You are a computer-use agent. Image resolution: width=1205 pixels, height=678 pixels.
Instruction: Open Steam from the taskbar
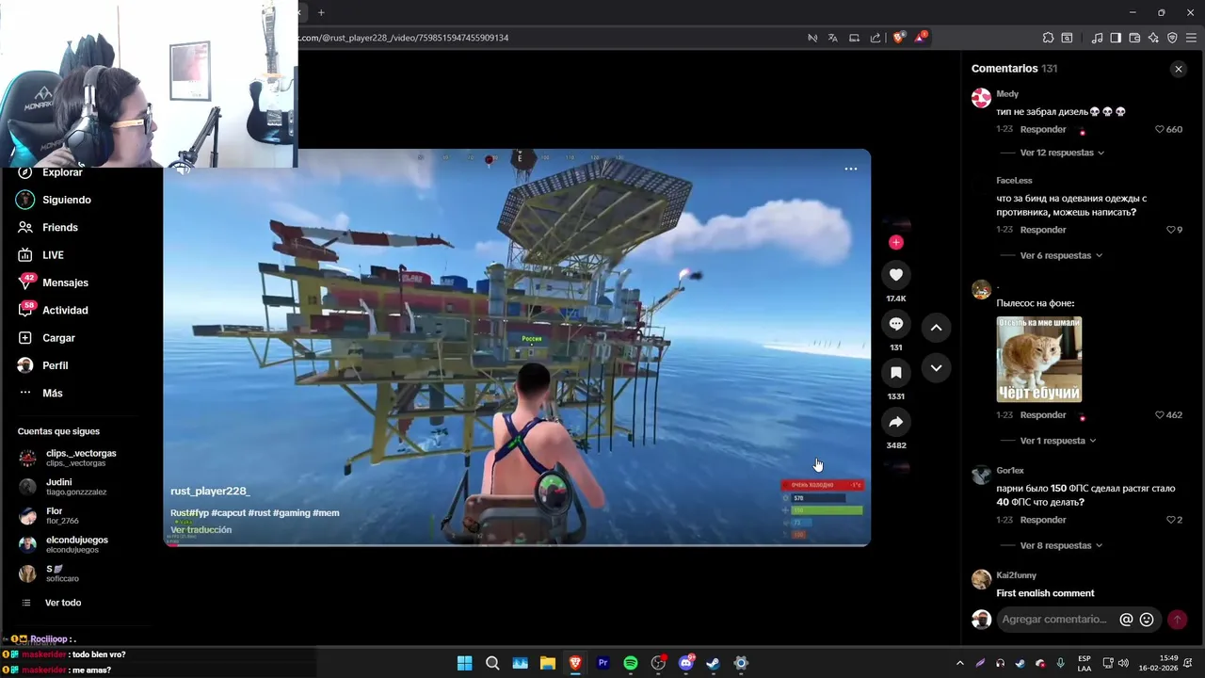(x=714, y=663)
